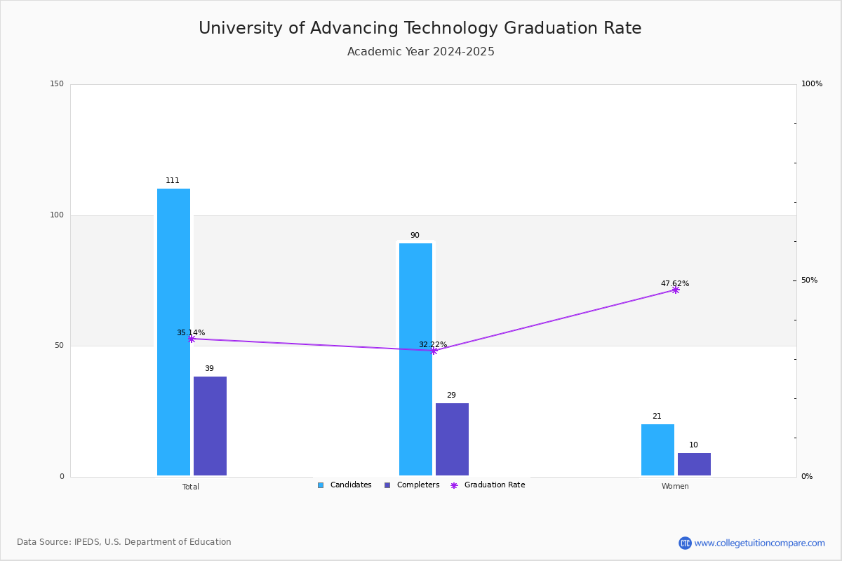The height and width of the screenshot is (561, 842).
Task: Click the Candidates light blue legend swatch
Action: (321, 485)
